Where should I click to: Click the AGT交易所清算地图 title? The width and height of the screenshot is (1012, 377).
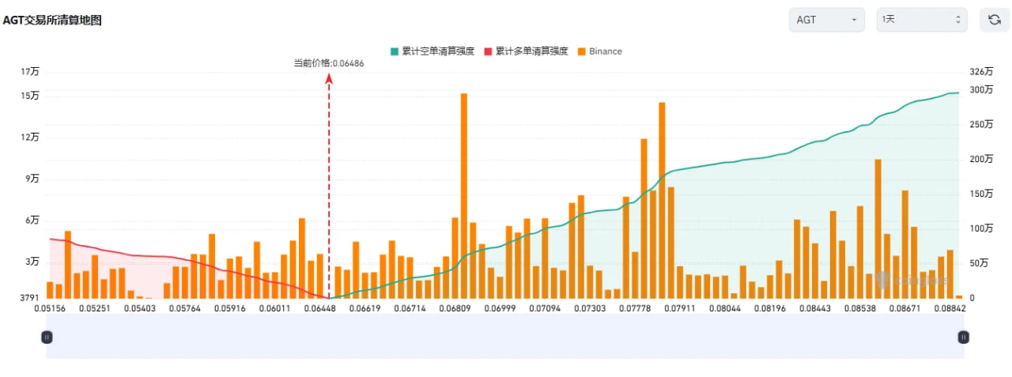(x=52, y=21)
